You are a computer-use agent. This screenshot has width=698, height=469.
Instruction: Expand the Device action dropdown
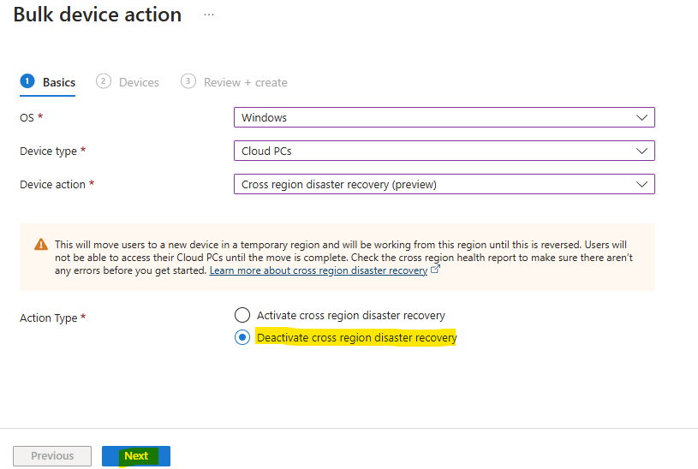[x=444, y=184]
